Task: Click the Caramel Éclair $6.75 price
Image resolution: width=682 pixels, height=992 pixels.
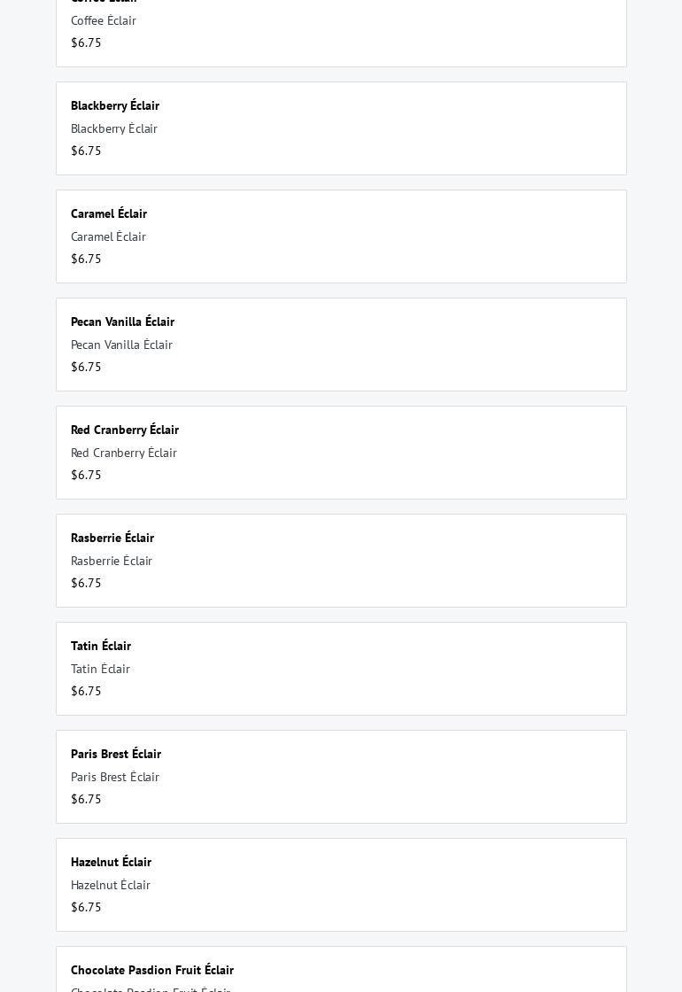Action: click(86, 259)
